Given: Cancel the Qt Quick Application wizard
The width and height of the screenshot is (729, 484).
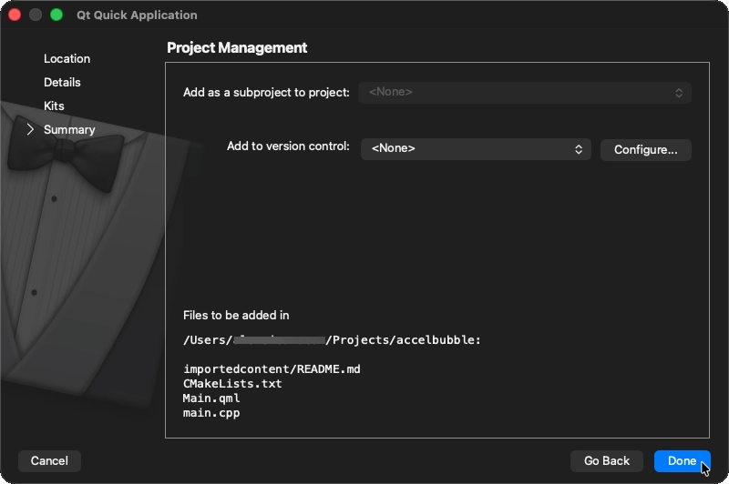Looking at the screenshot, I should (49, 460).
